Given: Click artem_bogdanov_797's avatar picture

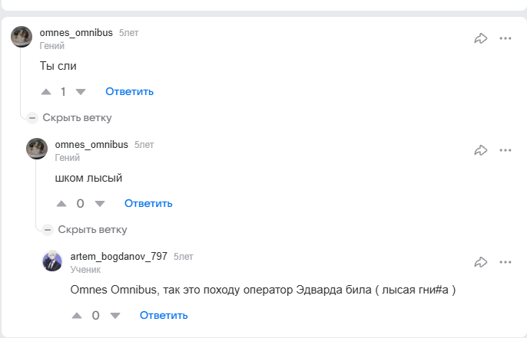Looking at the screenshot, I should (52, 261).
